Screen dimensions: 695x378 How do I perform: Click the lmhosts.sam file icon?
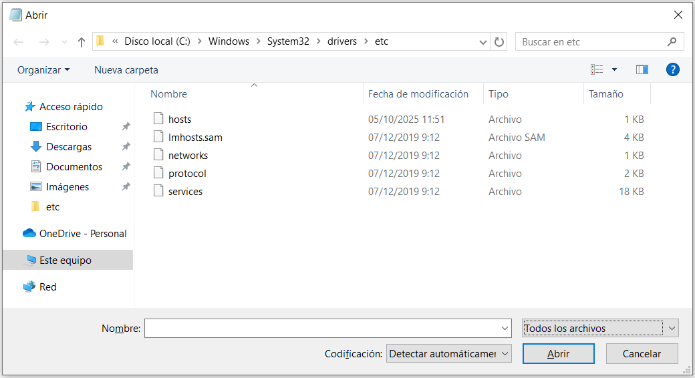click(158, 136)
